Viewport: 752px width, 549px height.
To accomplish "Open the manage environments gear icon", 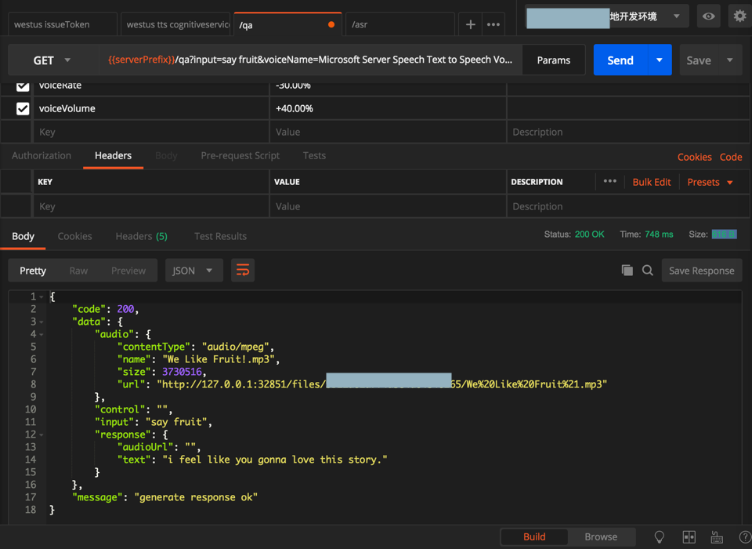I will point(739,16).
